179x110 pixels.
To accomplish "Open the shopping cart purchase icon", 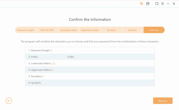I will 141,4.
